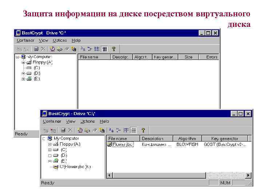
Task: Click the yellow question mark help icon
Action: pos(143,130)
